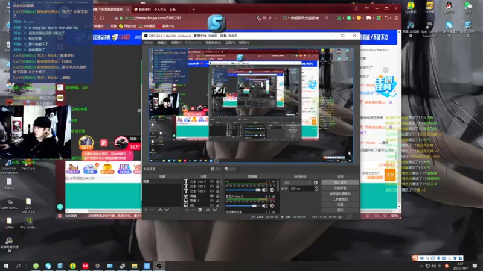The width and height of the screenshot is (483, 271).
Task: Move the scene down in the OBS scenes list
Action: pos(167,210)
